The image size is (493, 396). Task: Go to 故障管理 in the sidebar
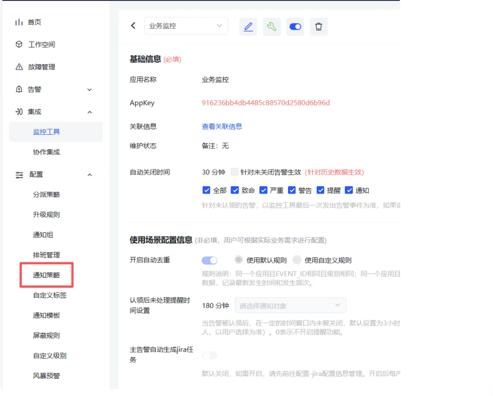(41, 67)
